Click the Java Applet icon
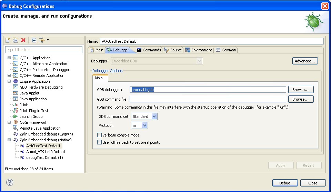The height and width of the screenshot is (192, 331). [x=16, y=93]
